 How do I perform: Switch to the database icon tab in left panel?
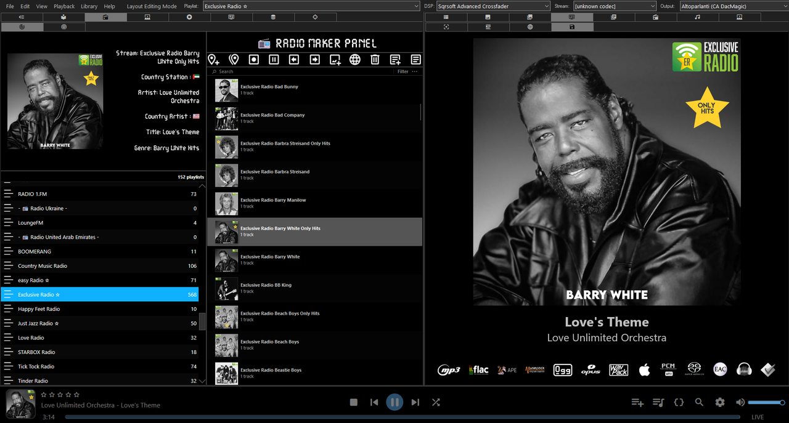coord(273,17)
